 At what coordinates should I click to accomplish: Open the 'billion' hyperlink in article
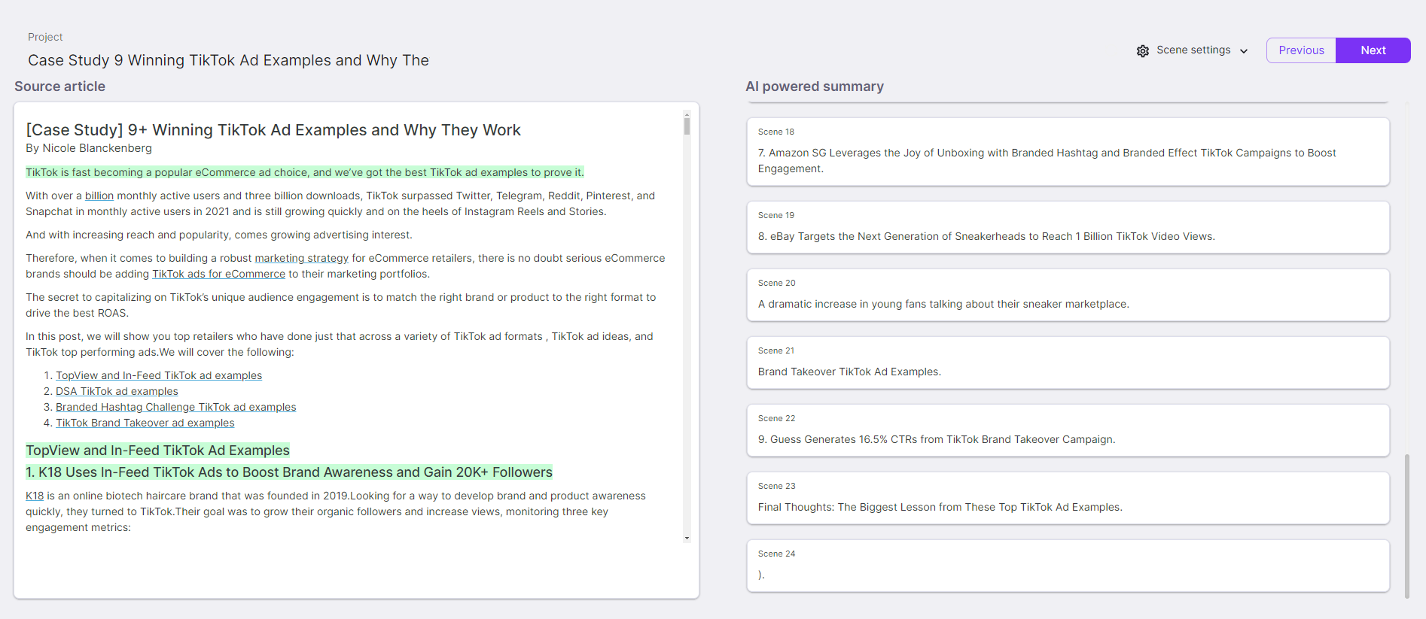tap(99, 196)
